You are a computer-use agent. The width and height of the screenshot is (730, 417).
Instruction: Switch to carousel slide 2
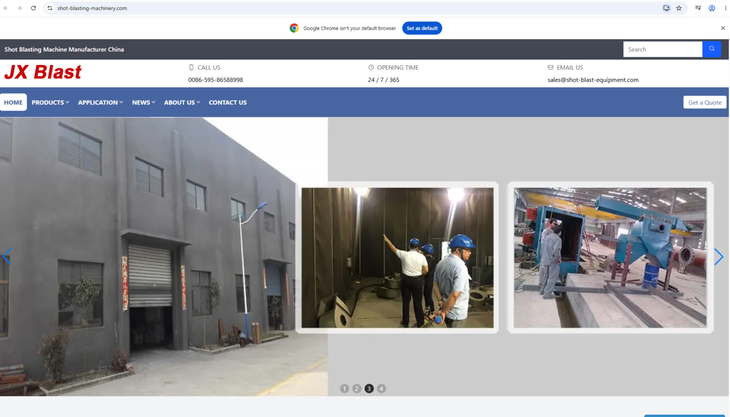point(357,388)
